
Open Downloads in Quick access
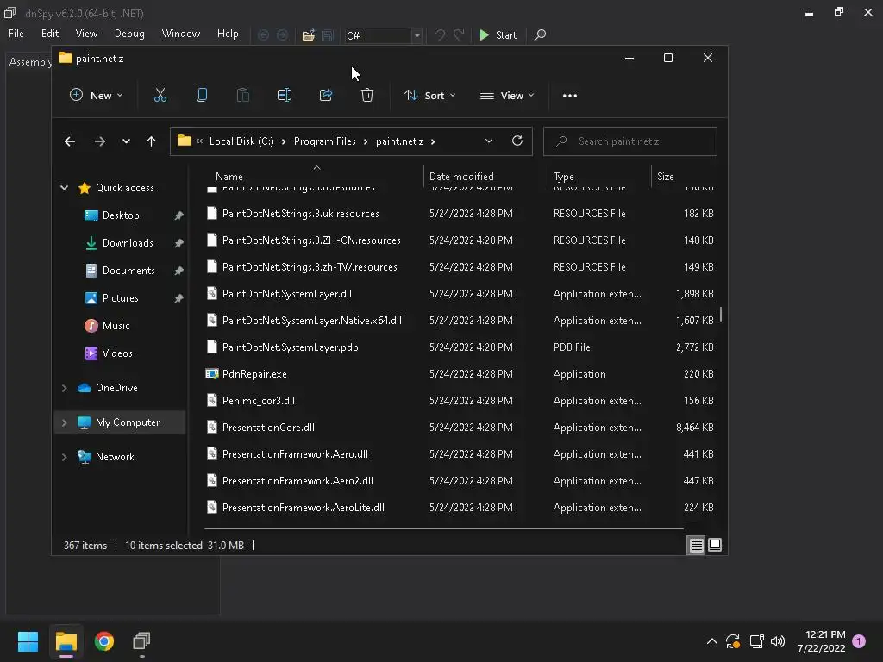click(x=128, y=243)
